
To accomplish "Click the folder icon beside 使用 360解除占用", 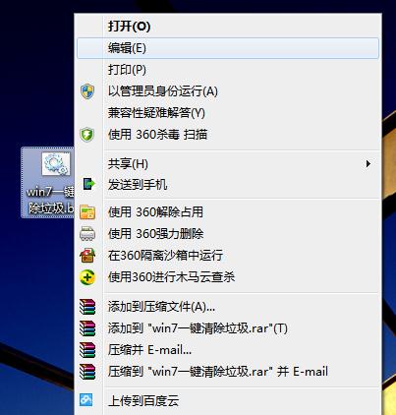I will point(87,212).
